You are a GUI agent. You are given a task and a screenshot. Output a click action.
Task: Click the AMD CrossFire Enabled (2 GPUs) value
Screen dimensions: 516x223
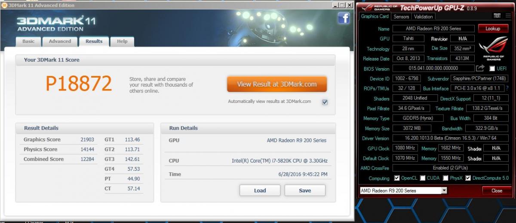(x=451, y=168)
